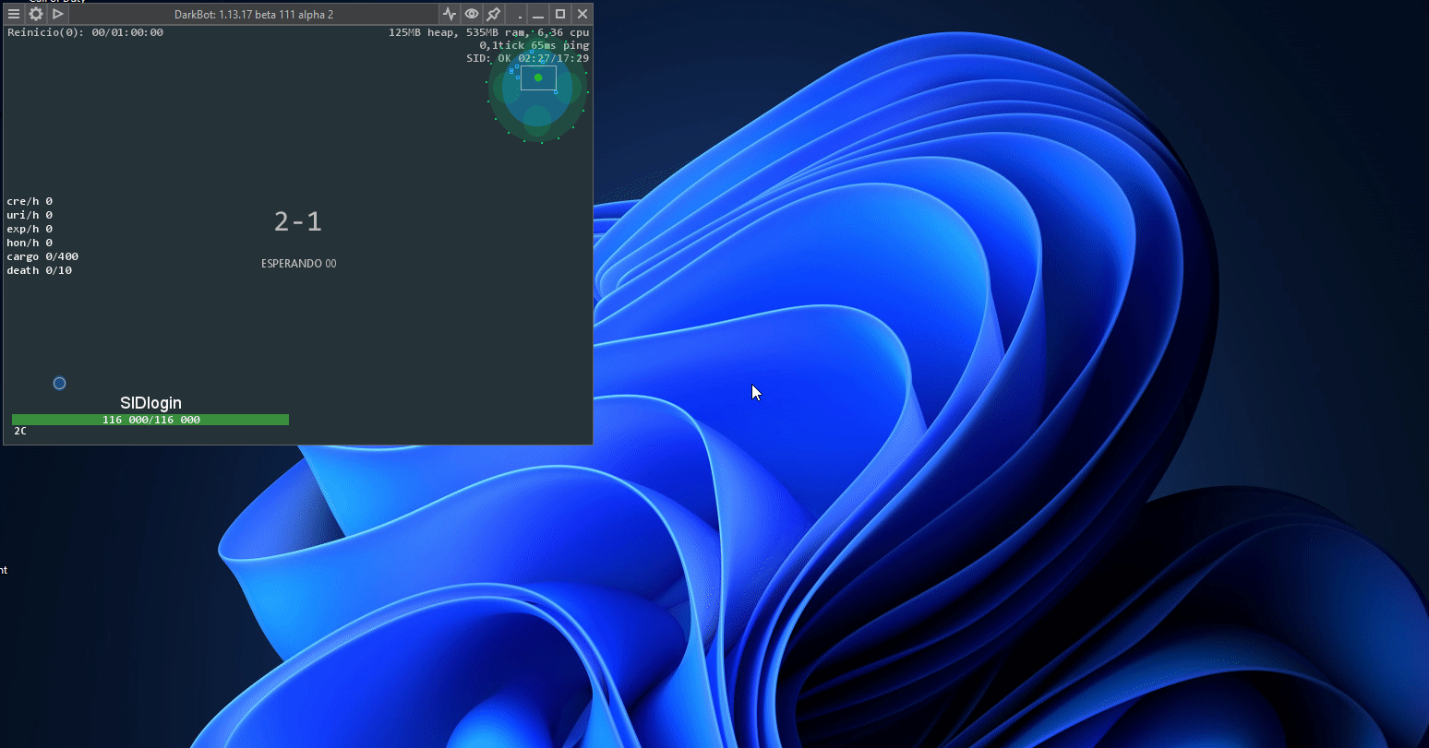The width and height of the screenshot is (1429, 748).
Task: Open the DarkBot hamburger menu
Action: coord(14,14)
